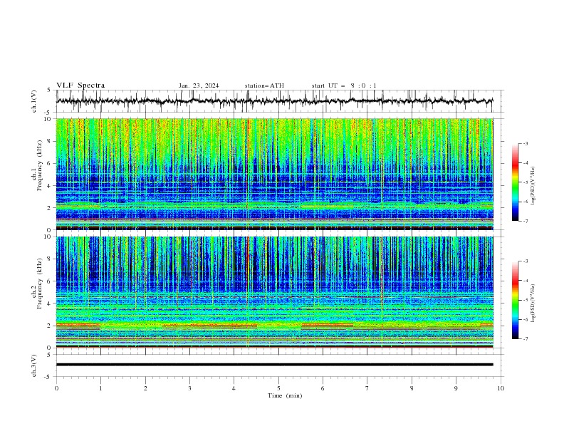Click the ch.1 spectrogram panel
Screen dimensions: 564x436
(274, 174)
